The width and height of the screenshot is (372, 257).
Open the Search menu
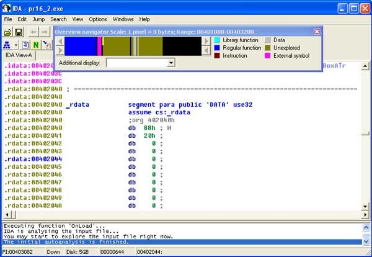pos(58,19)
